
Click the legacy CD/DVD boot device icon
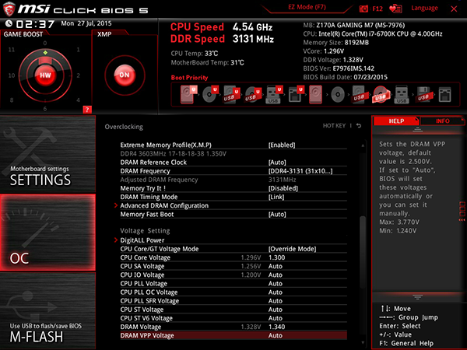(338, 95)
